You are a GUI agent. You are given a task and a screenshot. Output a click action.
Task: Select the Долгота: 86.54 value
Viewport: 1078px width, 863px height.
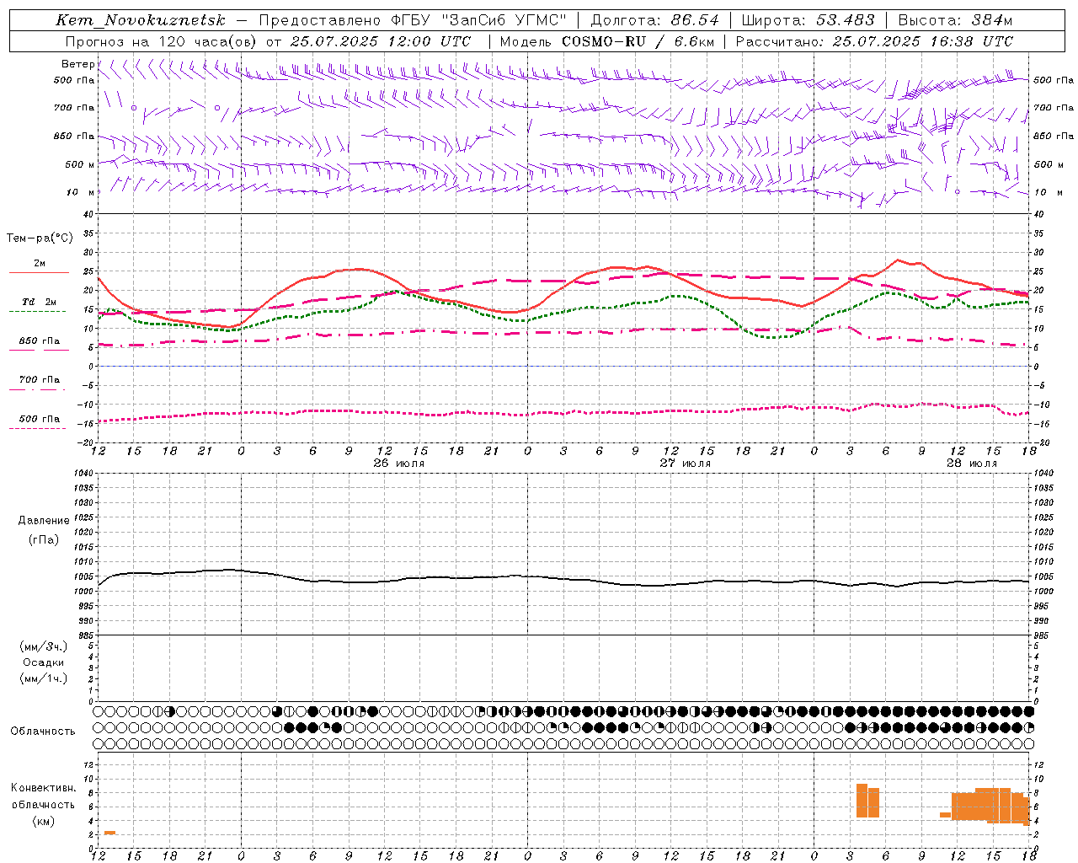click(655, 20)
